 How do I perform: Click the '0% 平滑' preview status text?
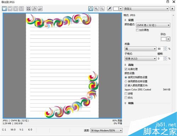[118, 124]
